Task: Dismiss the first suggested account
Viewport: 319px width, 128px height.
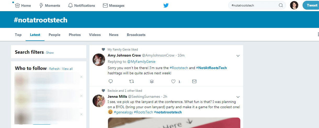Action: pos(81,77)
